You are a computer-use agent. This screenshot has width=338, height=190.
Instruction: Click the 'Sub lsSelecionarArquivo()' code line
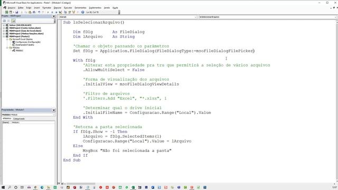pyautogui.click(x=93, y=22)
